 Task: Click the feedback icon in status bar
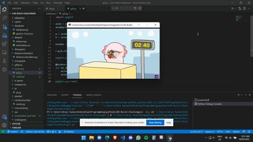click(x=244, y=131)
